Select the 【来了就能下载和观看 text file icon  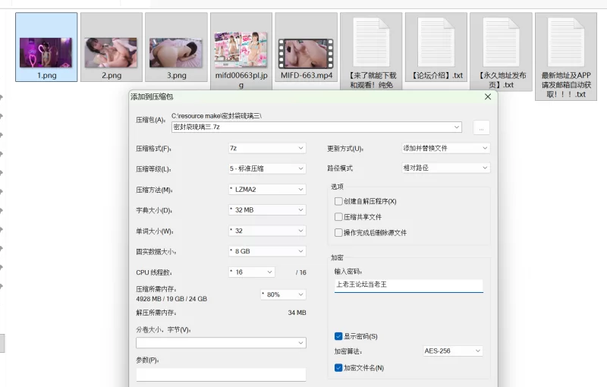(371, 42)
